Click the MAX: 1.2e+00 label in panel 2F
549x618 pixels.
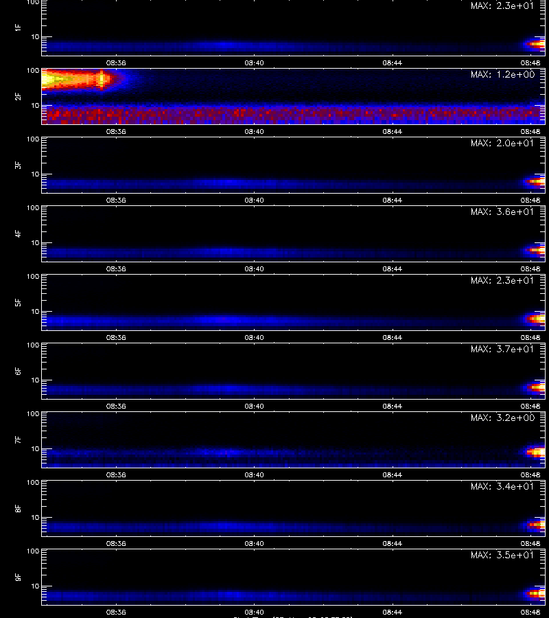[x=502, y=74]
